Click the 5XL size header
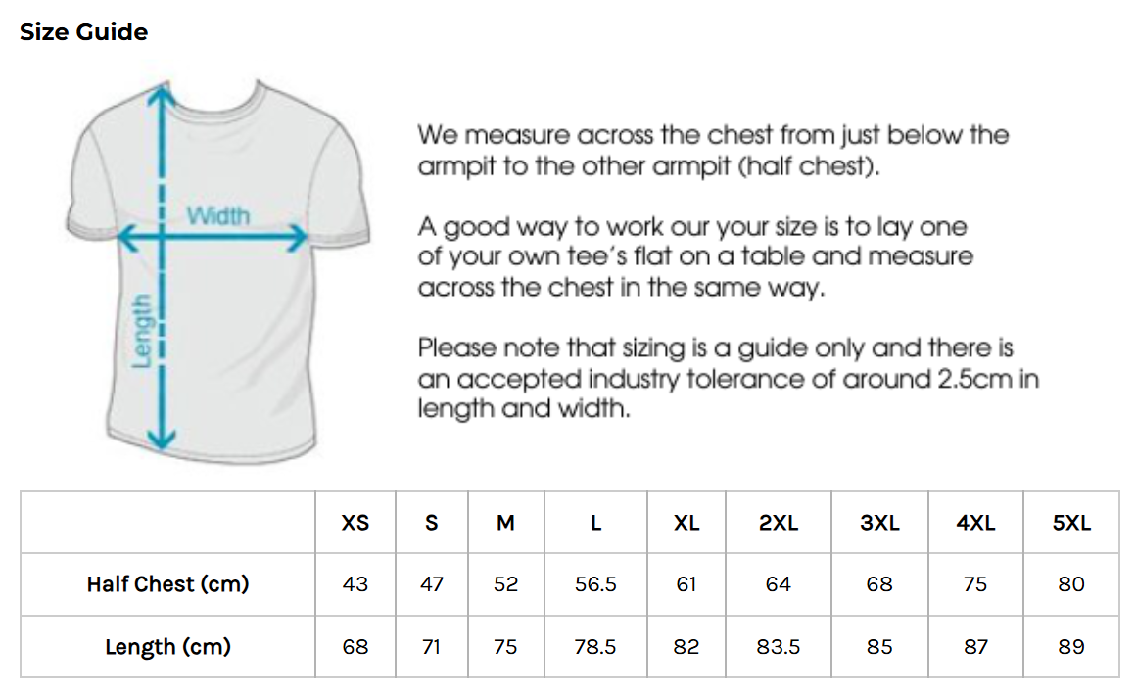Screen dimensions: 1136x694 click(1071, 523)
